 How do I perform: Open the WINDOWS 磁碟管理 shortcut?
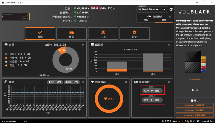pos(195,105)
